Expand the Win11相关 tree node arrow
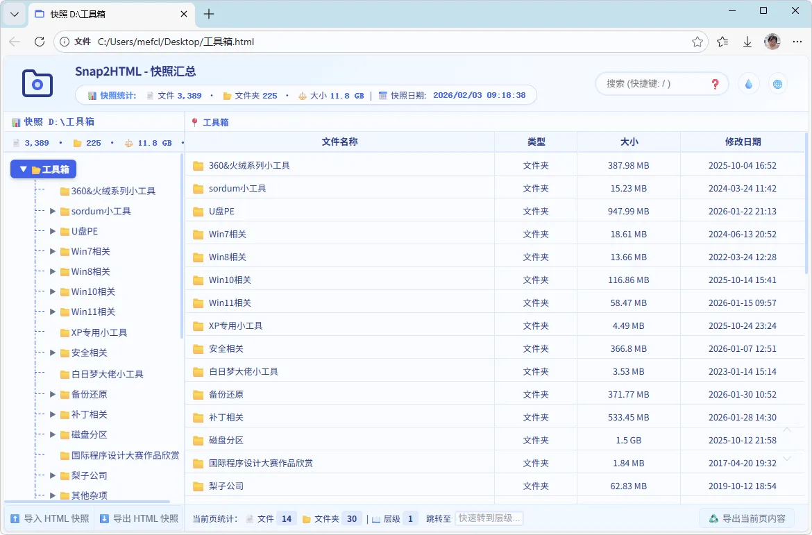 pos(52,312)
